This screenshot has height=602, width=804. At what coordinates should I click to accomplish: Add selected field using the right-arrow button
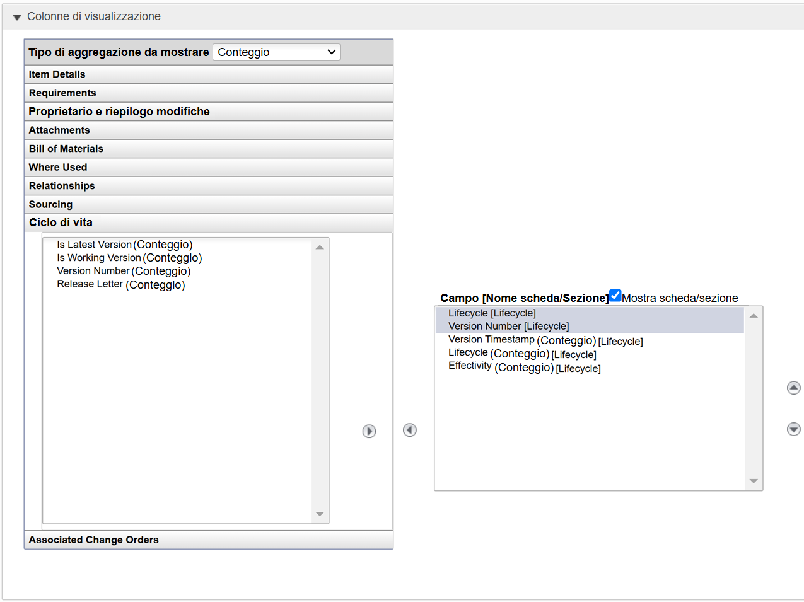(x=369, y=431)
